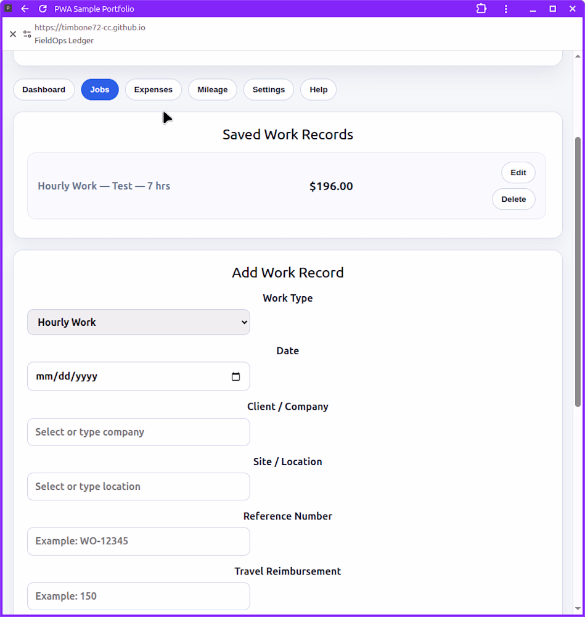
Task: Click the PWA app icon in title bar
Action: (x=8, y=8)
